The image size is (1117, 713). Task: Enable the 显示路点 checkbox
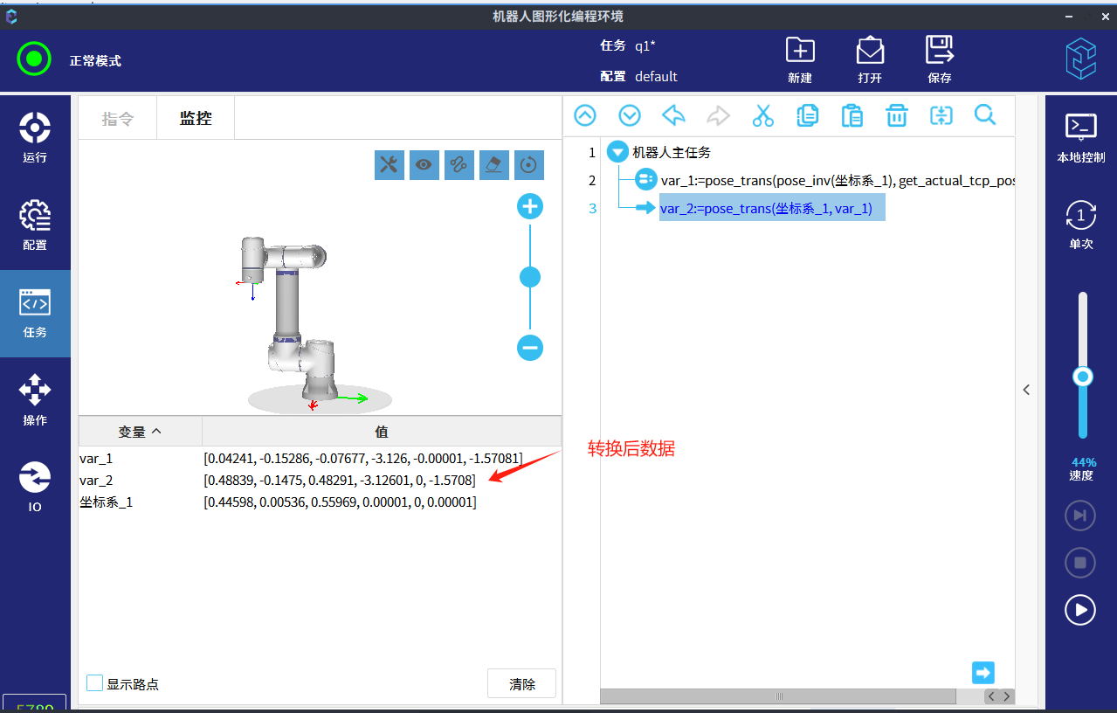click(95, 683)
